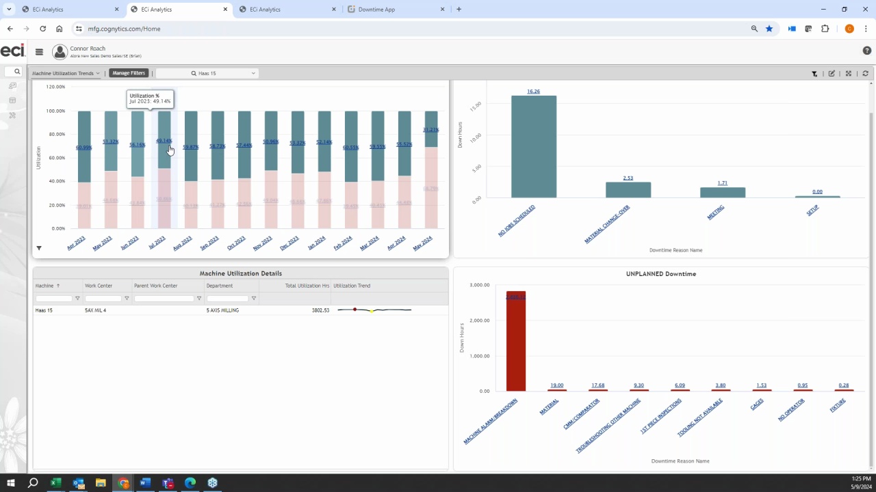
Task: Click the NO JOBS SCHEDULED 16.26 bar
Action: point(534,147)
